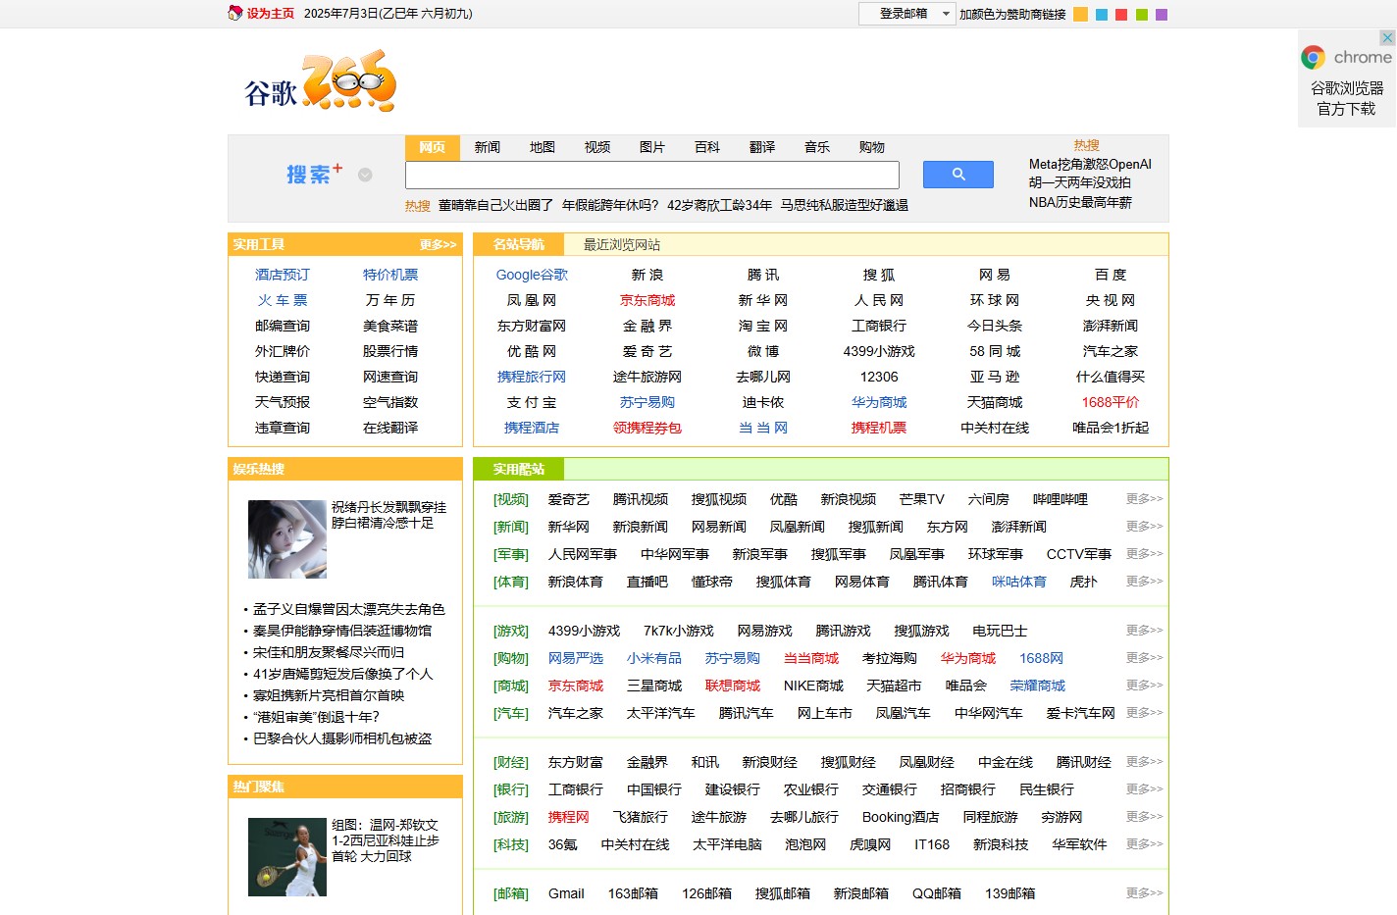
Task: Switch to the 视频 search tab
Action: (x=596, y=147)
